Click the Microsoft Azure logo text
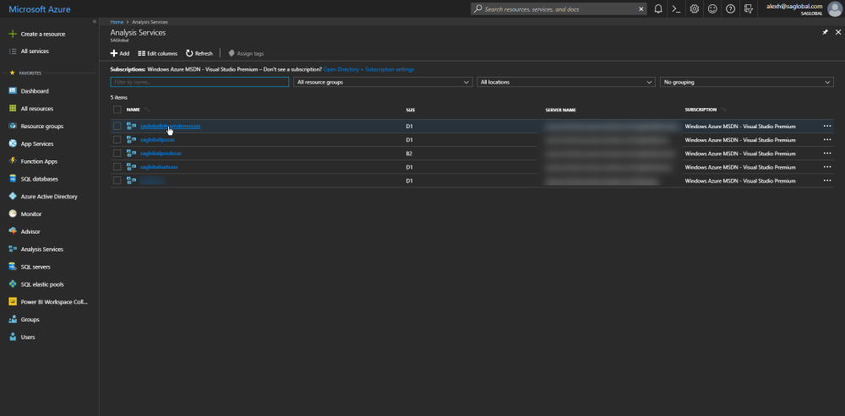The width and height of the screenshot is (845, 416). (x=40, y=9)
